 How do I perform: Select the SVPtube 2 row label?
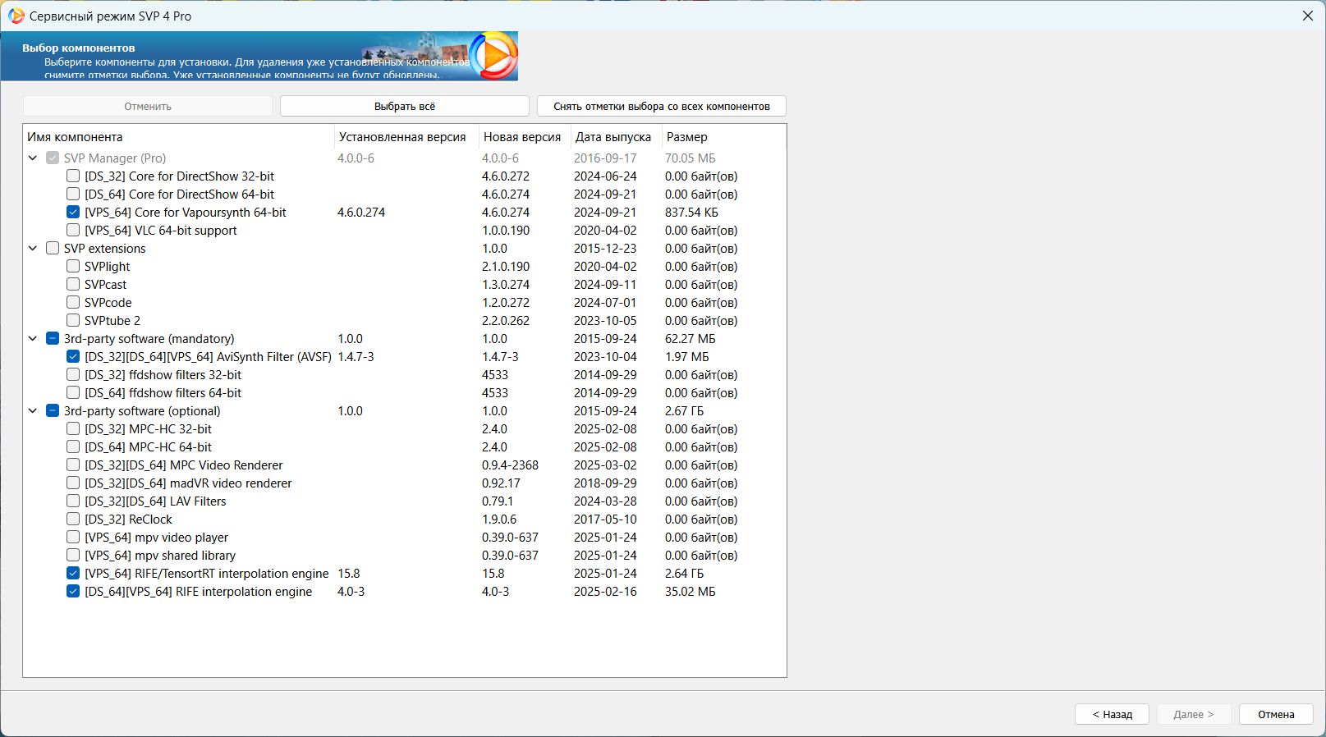point(112,320)
